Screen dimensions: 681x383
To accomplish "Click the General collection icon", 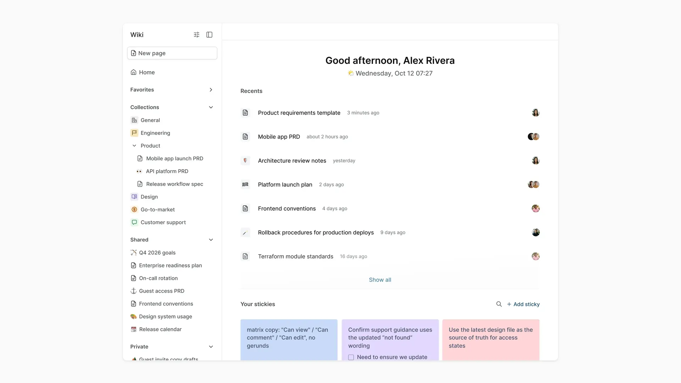I will coord(134,120).
